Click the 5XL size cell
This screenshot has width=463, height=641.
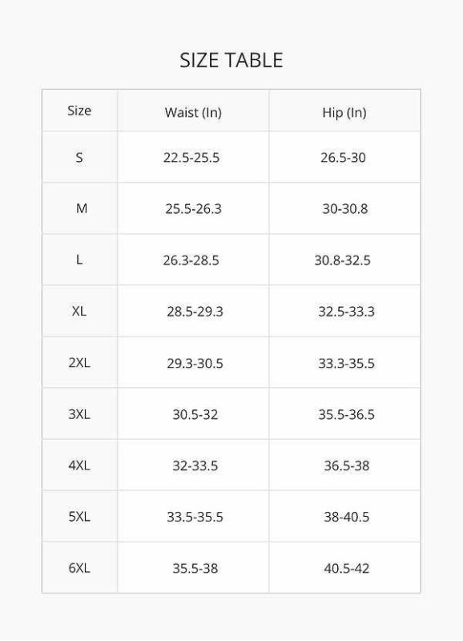point(79,517)
